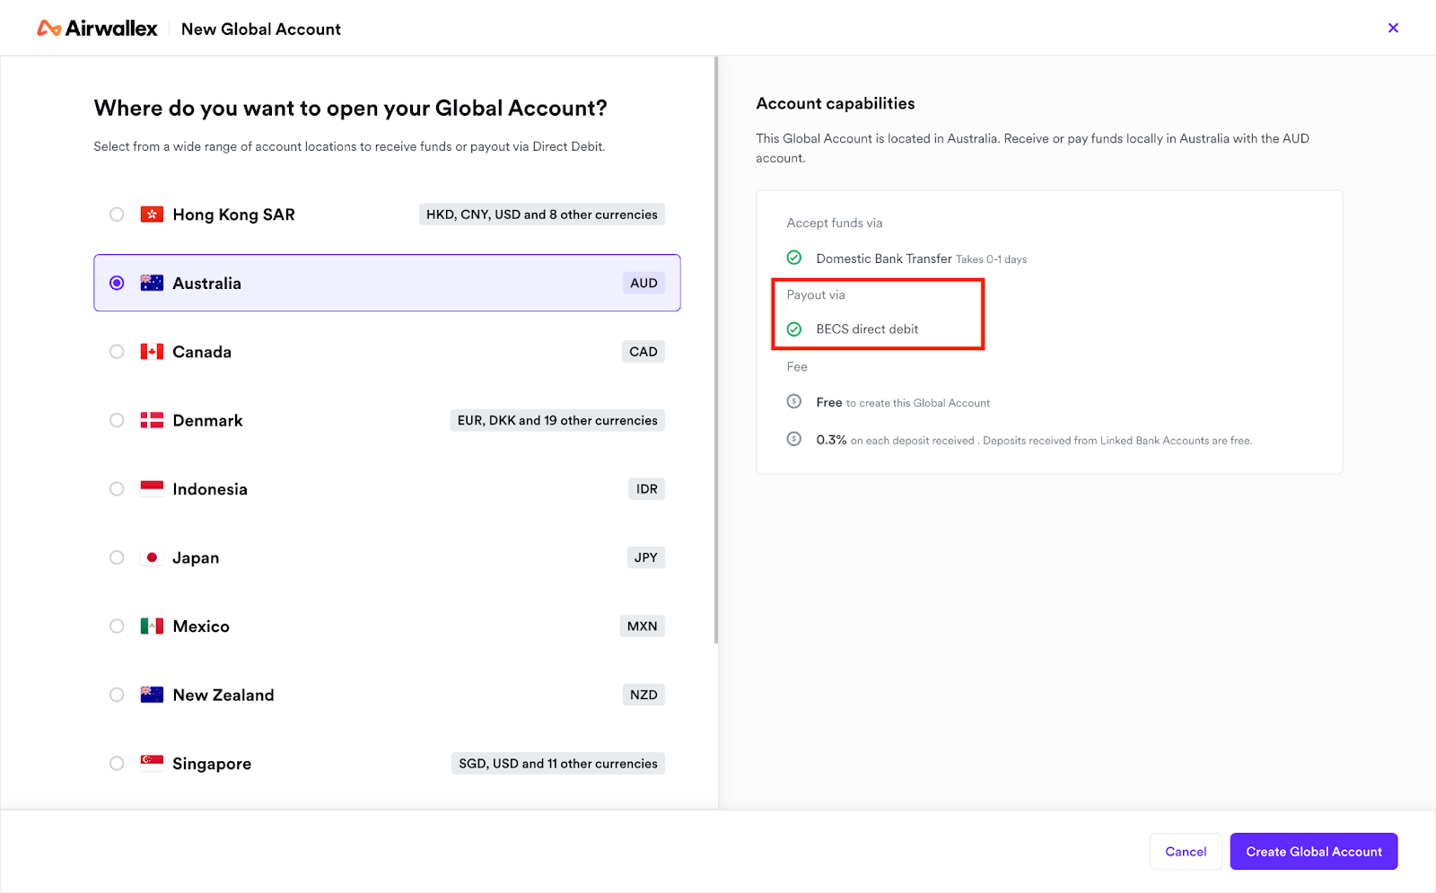This screenshot has height=893, width=1436.
Task: Click the 'Accept funds via' label
Action: pos(835,223)
